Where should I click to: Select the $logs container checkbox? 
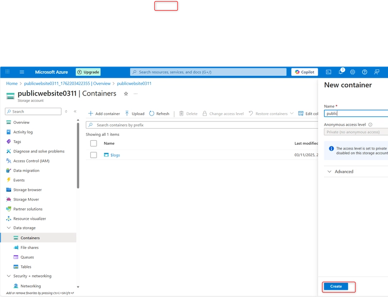click(x=94, y=155)
